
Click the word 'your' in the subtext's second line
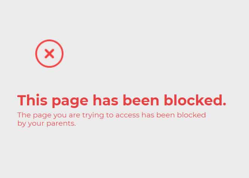tap(36, 124)
